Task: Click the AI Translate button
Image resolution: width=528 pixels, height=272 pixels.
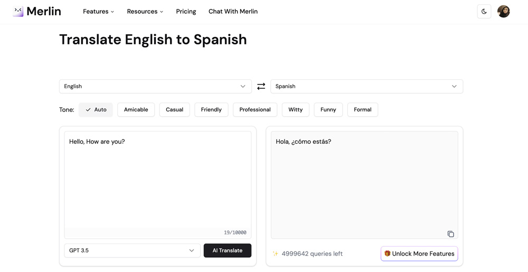Action: 227,250
